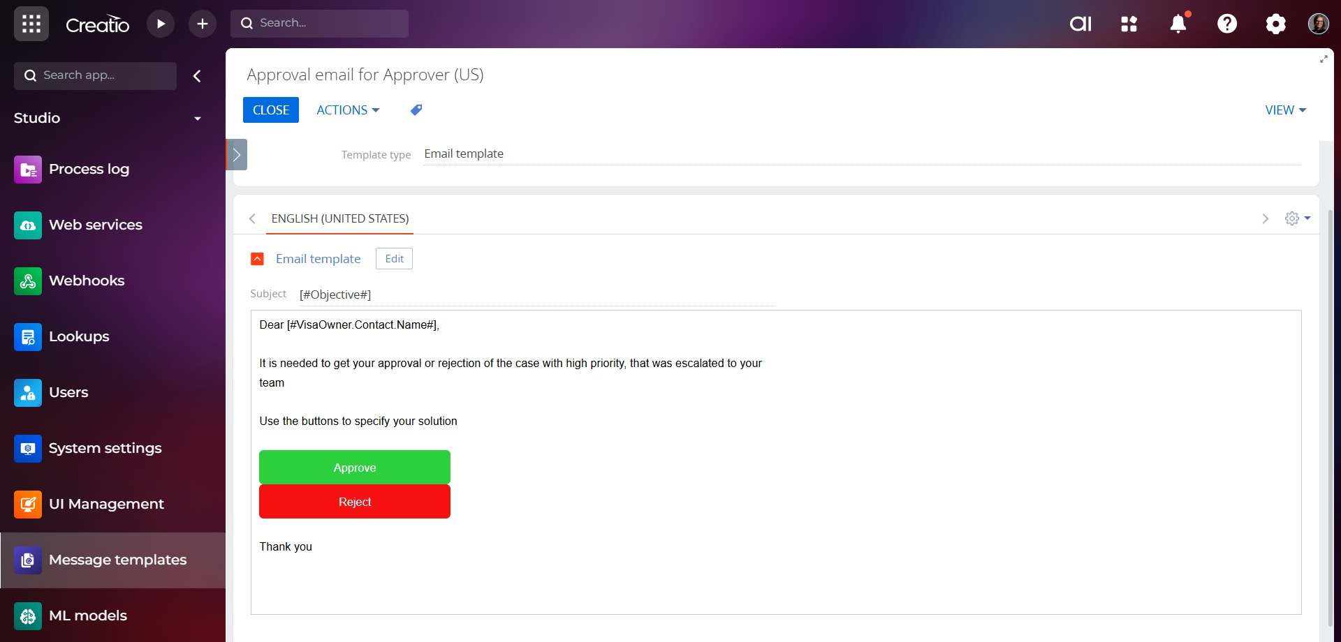Collapse the left sidebar with arrow

point(197,76)
